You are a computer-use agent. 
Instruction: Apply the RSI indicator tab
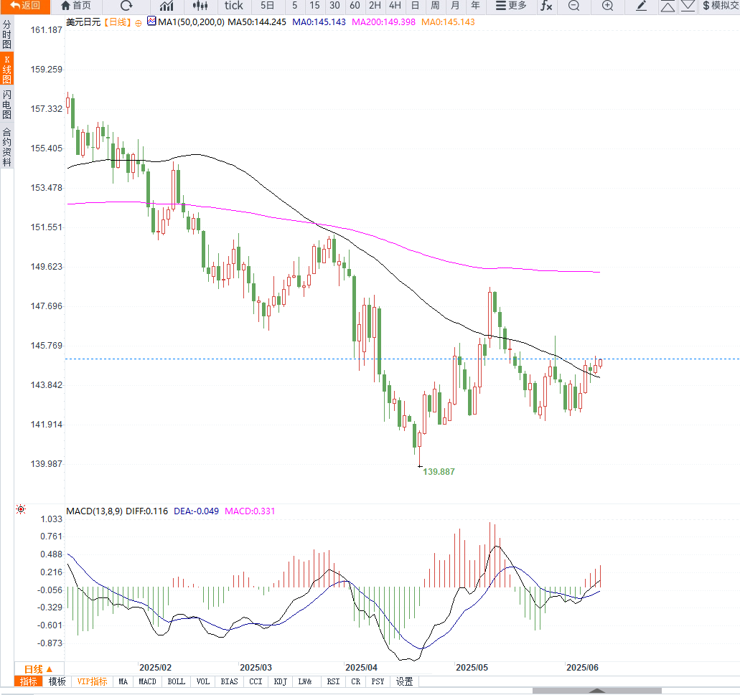(333, 682)
